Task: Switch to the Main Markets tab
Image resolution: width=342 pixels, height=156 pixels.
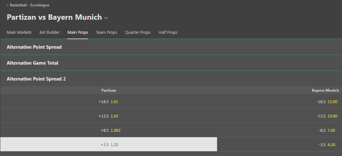Action: pyautogui.click(x=19, y=32)
